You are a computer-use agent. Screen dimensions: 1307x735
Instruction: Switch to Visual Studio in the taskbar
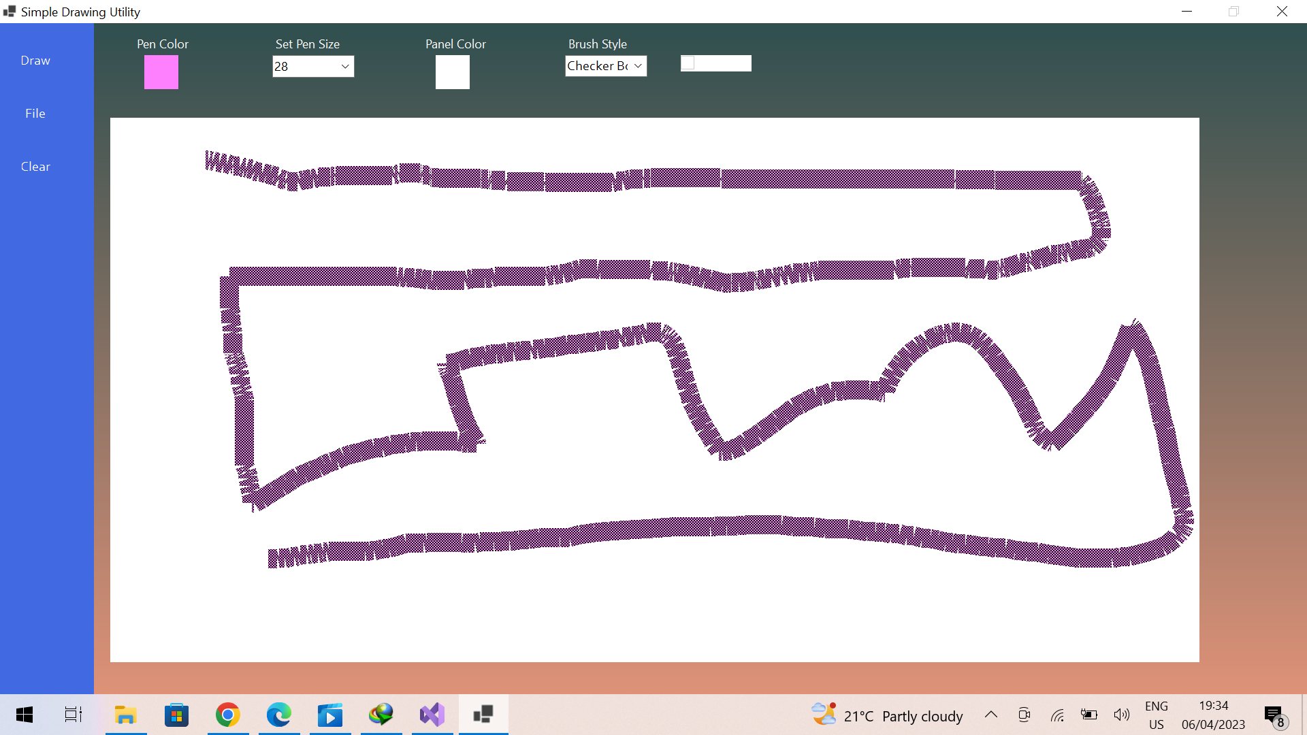[x=432, y=715]
